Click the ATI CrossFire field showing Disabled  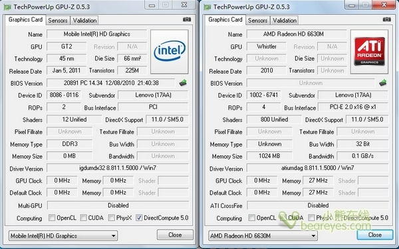pyautogui.click(x=318, y=205)
